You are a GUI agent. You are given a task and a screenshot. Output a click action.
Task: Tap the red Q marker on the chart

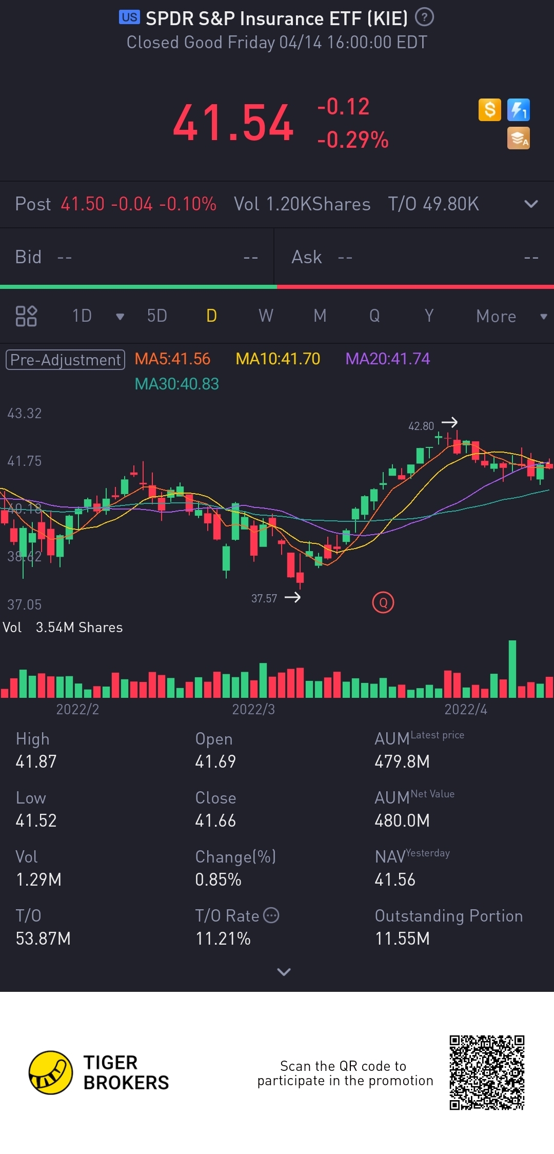tap(383, 603)
